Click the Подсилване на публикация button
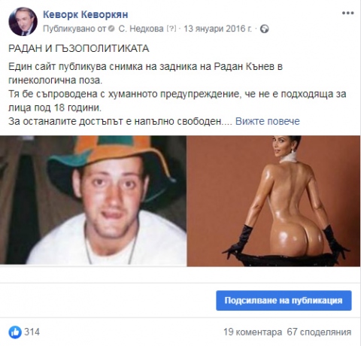 pyautogui.click(x=284, y=300)
